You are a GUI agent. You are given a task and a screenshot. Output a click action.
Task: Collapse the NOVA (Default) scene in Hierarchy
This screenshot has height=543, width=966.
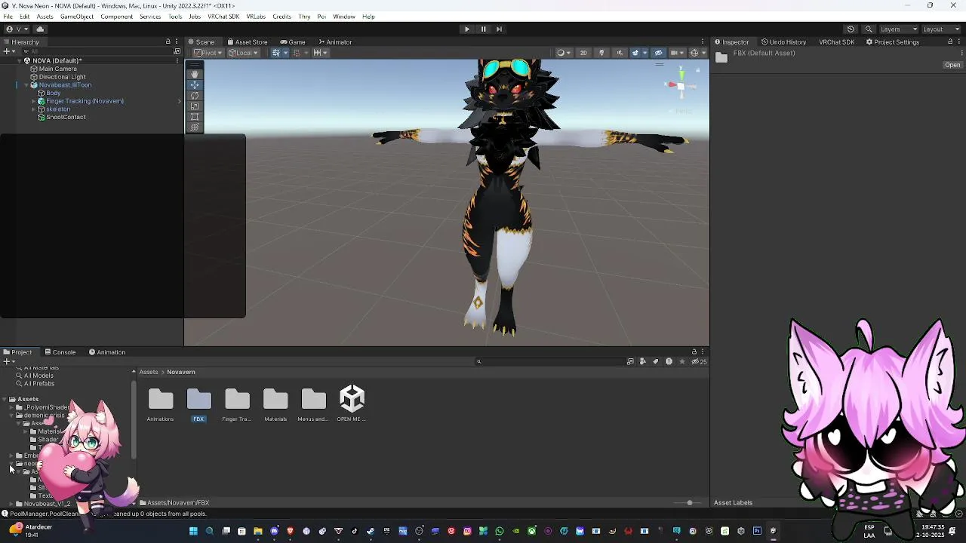tap(19, 60)
